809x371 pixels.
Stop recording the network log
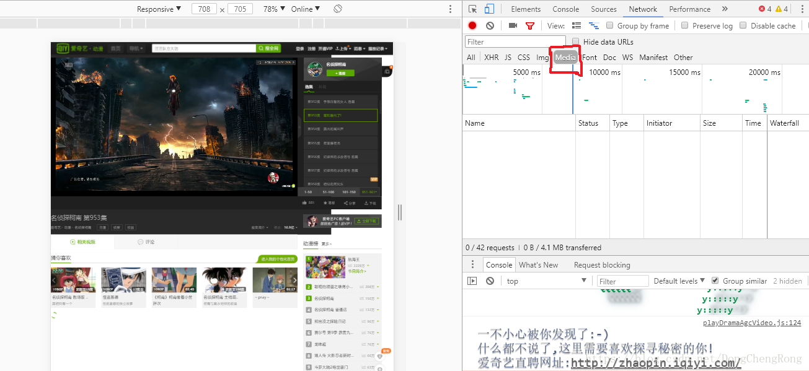(472, 26)
